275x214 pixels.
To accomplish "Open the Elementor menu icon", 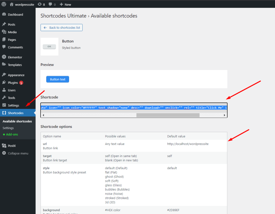I will (4, 57).
